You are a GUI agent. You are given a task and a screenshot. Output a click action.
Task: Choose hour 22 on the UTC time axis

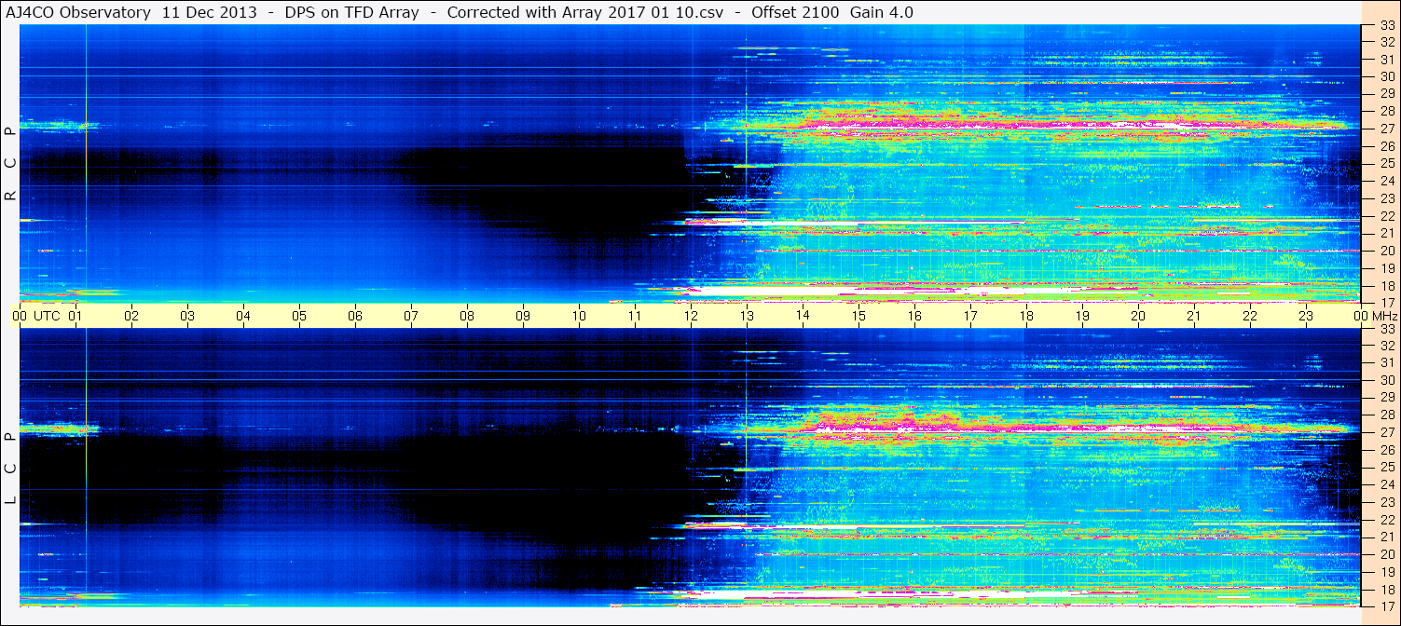[1251, 316]
